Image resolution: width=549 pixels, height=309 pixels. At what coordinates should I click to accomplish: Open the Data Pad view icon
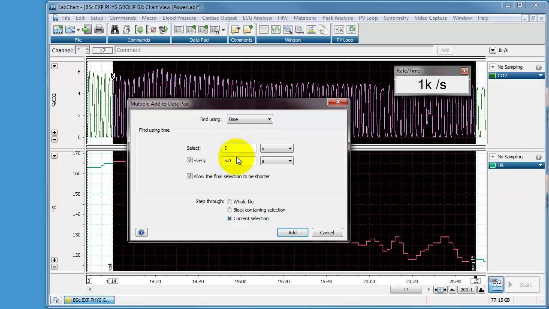tap(179, 30)
